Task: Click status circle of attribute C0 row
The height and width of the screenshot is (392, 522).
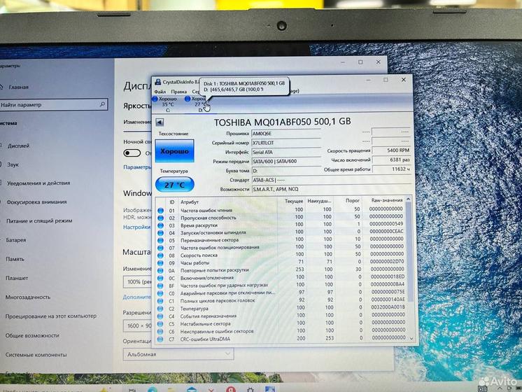Action: coord(160,293)
